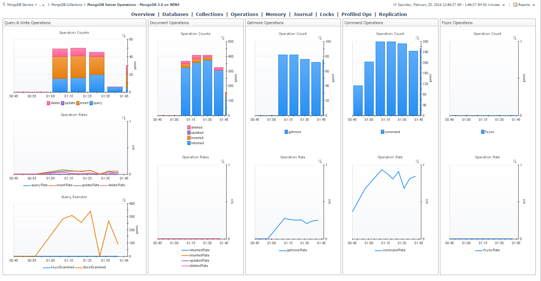Screen dimensions: 541x281
Task: Click options icon on Command Operation Rate chart
Action: click(x=417, y=161)
